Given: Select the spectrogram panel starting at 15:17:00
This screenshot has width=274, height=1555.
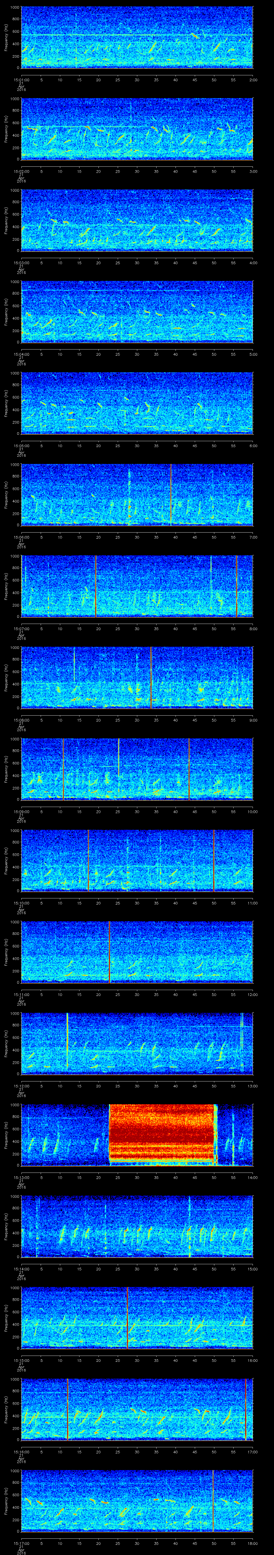Looking at the screenshot, I should (137, 1501).
